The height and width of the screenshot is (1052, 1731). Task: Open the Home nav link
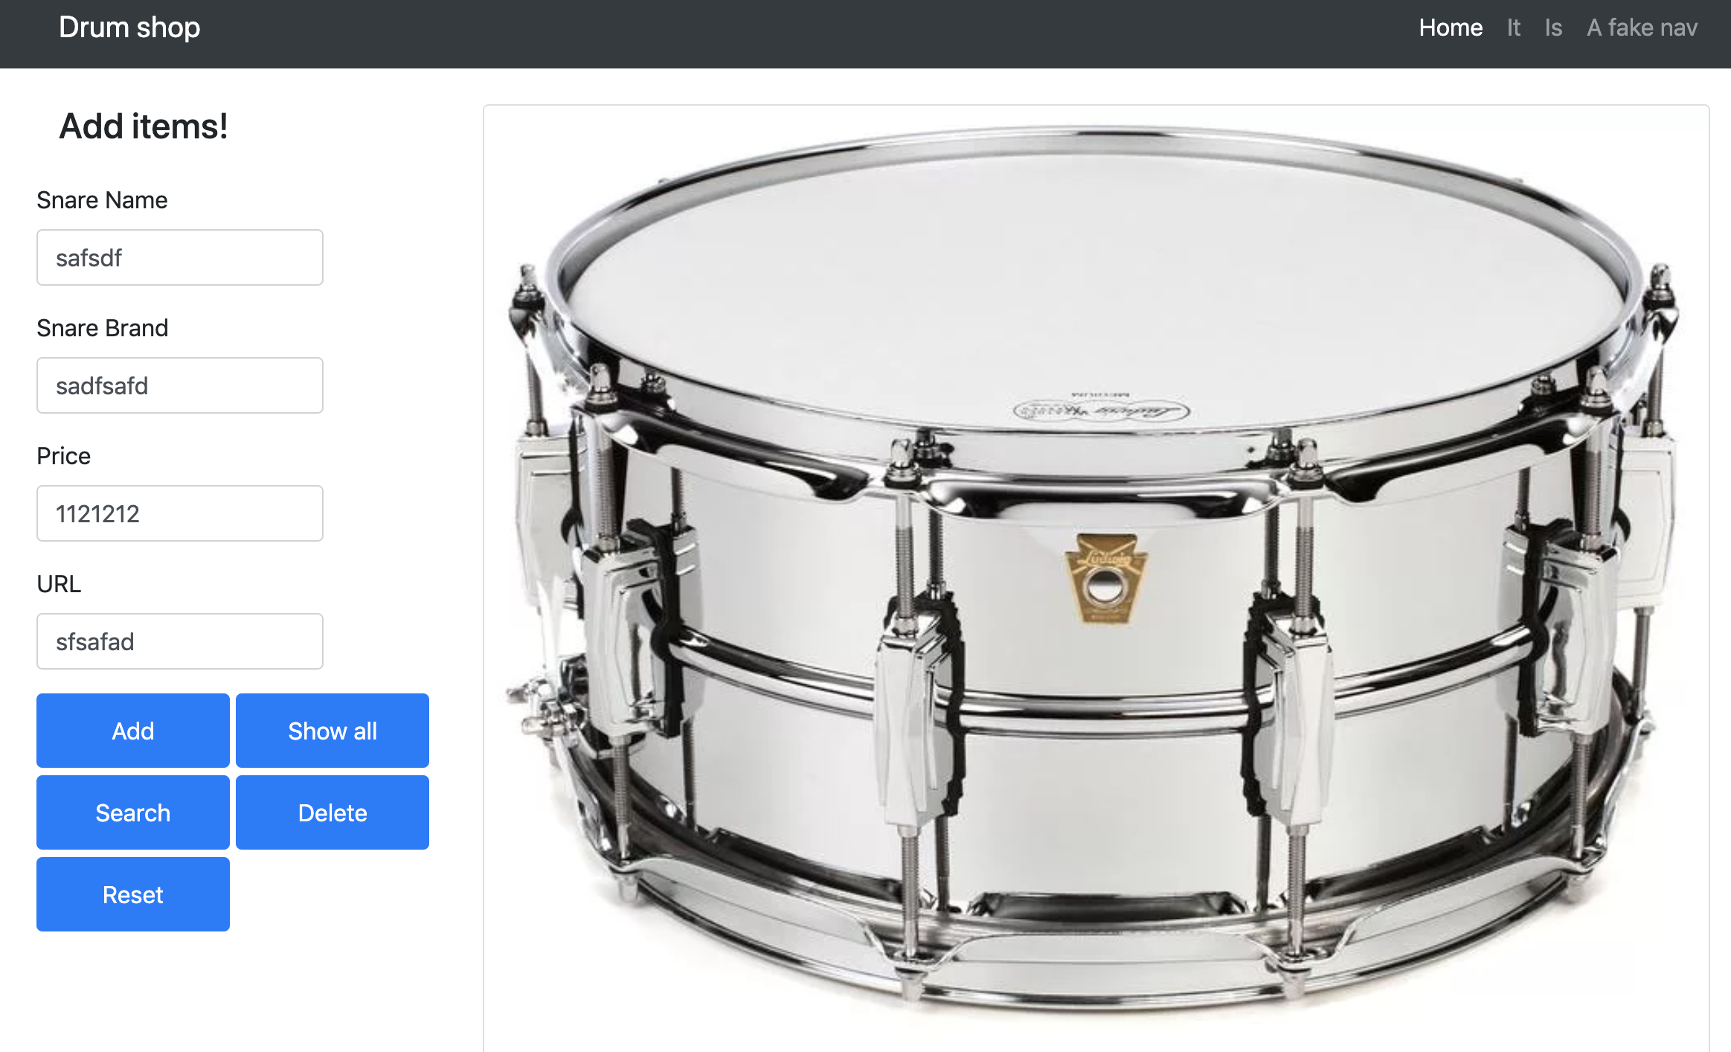click(x=1451, y=28)
